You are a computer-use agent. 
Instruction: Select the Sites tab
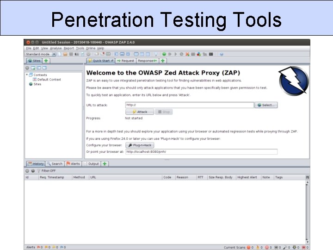point(34,61)
